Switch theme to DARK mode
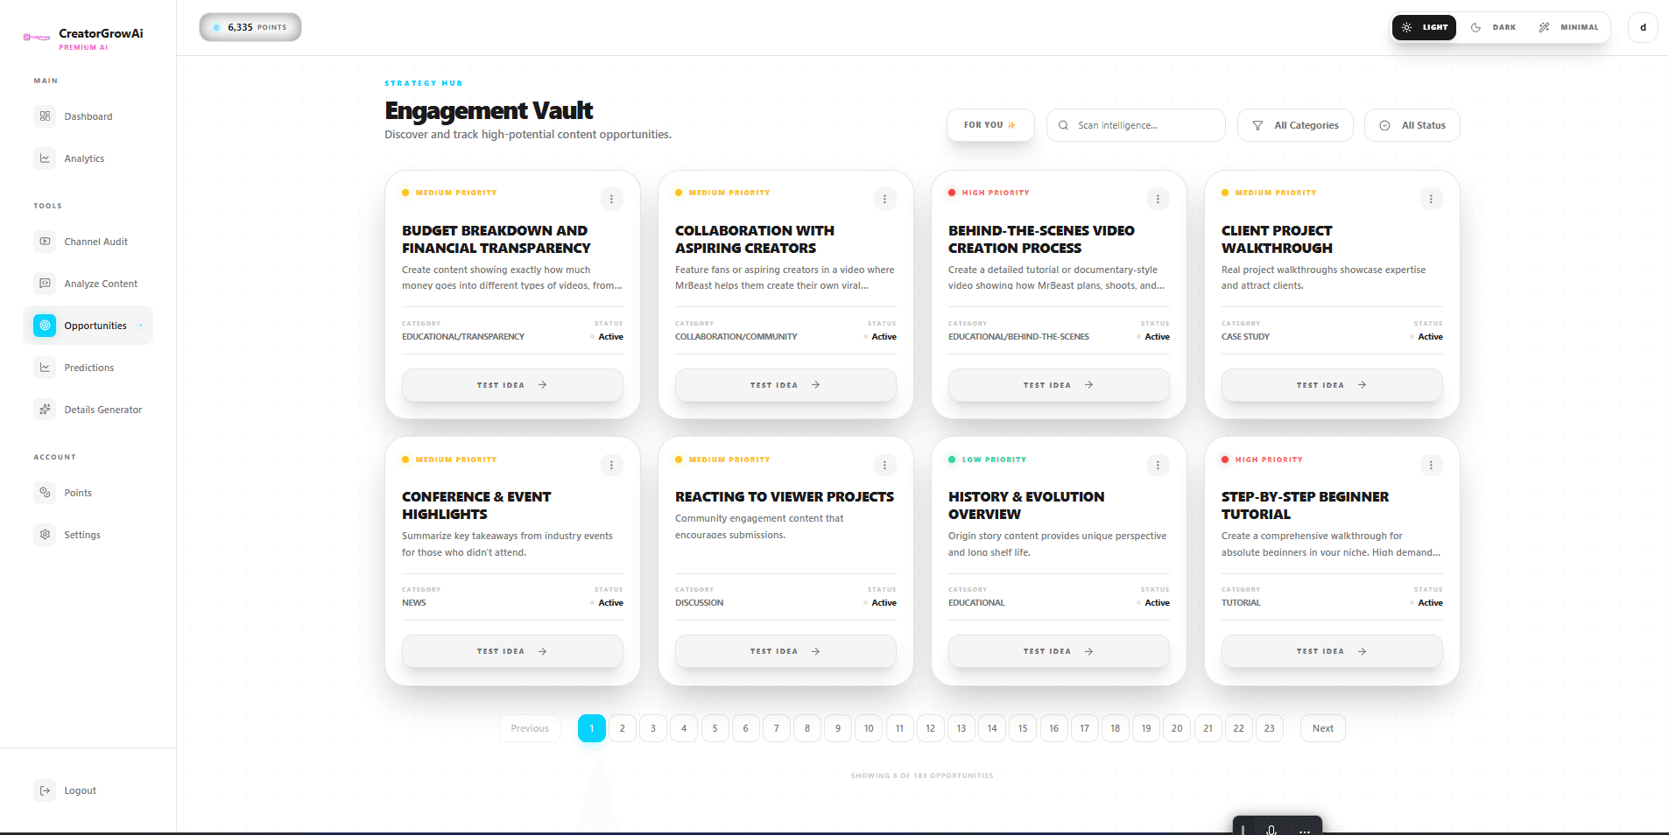Viewport: 1669px width, 835px height. pos(1493,27)
